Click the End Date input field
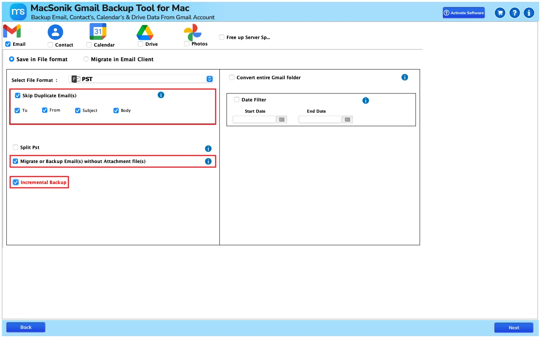Viewport: 541px width, 338px height. pos(320,119)
